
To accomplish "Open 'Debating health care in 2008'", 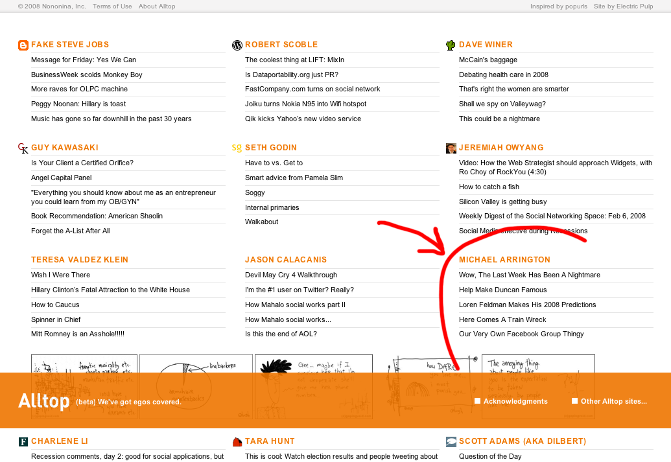I will click(x=503, y=75).
